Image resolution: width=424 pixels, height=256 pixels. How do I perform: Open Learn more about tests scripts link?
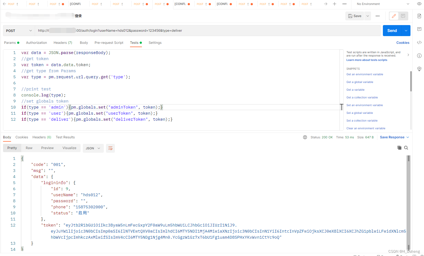(x=367, y=60)
